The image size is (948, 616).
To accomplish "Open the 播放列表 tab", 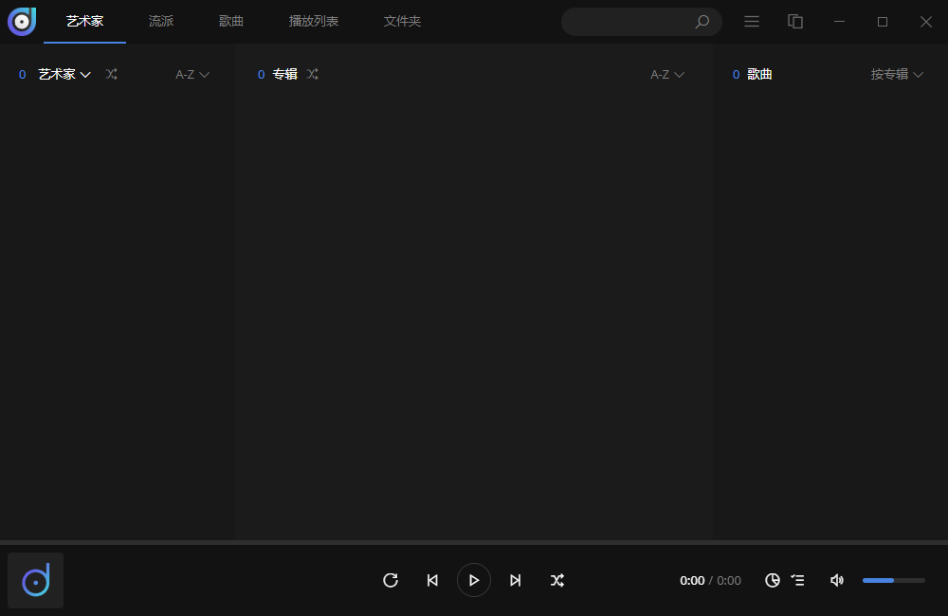I will click(x=313, y=21).
